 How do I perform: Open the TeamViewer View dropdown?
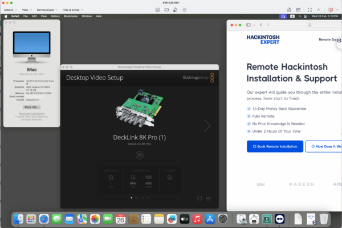pos(27,10)
